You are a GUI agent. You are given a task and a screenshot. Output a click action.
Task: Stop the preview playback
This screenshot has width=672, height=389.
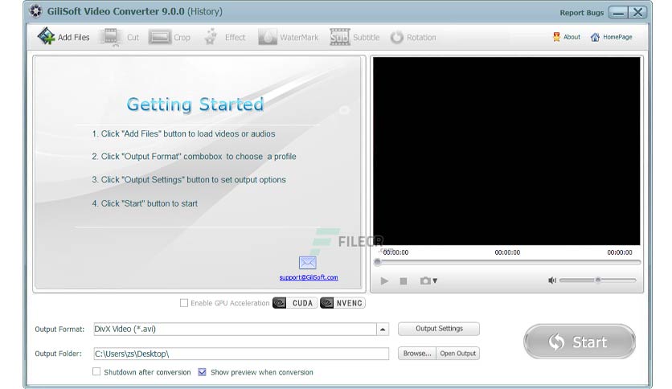[404, 281]
